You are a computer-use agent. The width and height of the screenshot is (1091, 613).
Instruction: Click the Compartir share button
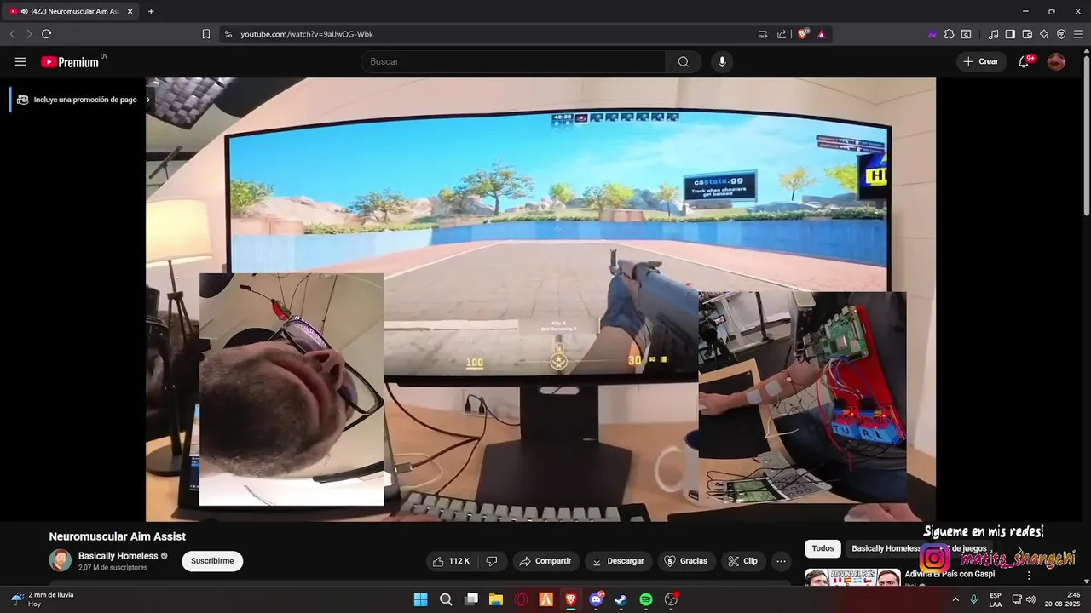click(x=545, y=561)
